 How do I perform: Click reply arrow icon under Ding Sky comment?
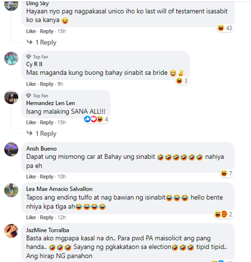pos(29,42)
